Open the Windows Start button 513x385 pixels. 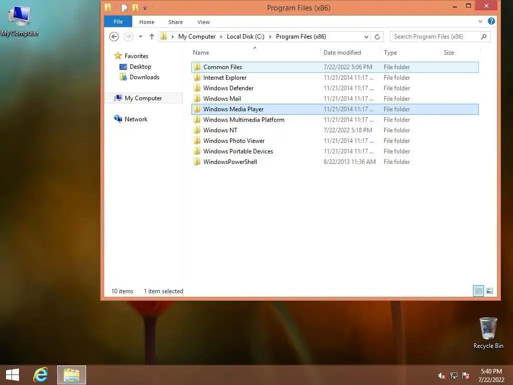(13, 375)
